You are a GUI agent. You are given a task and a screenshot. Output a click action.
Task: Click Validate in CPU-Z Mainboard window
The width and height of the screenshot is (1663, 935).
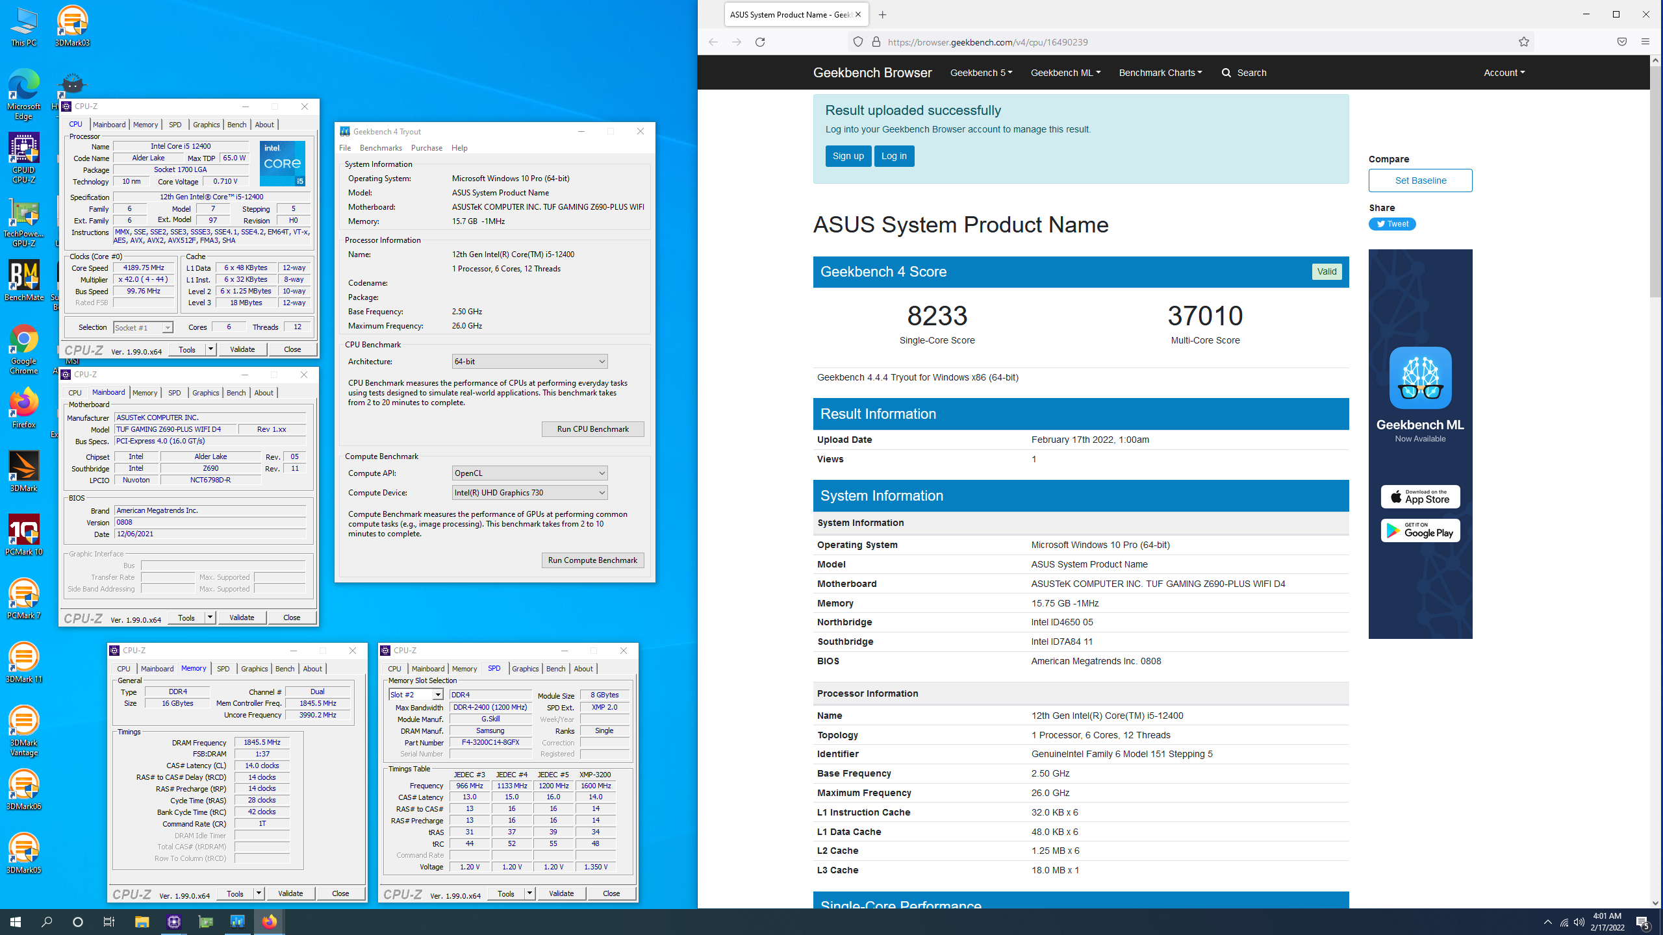point(242,617)
